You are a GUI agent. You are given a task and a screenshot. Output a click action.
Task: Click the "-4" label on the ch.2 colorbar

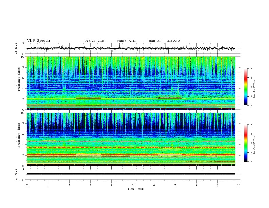[x=251, y=134]
